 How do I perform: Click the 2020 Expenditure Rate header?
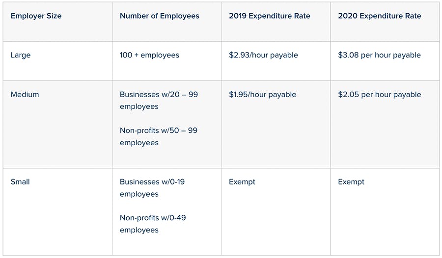(380, 16)
